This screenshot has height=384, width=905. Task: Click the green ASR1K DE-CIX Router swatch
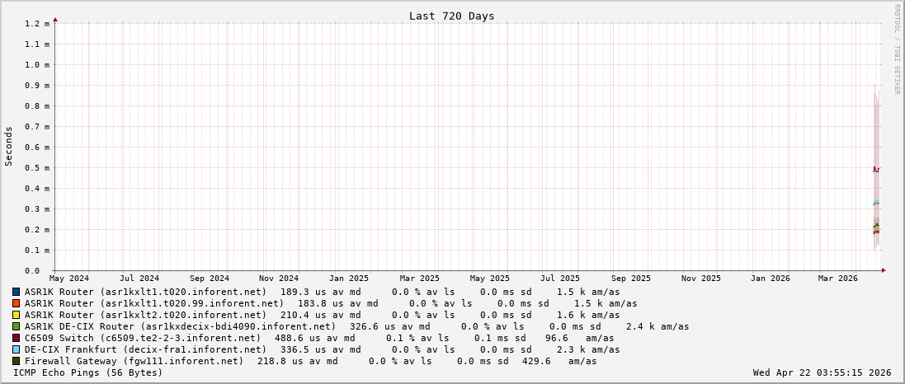16,326
